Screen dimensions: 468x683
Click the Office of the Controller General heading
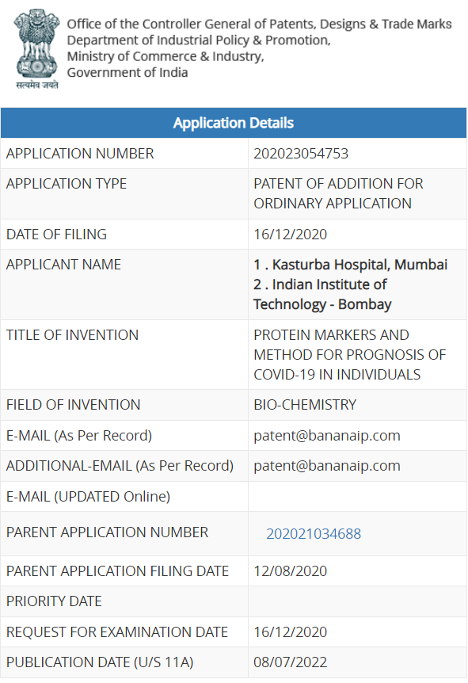(x=259, y=24)
